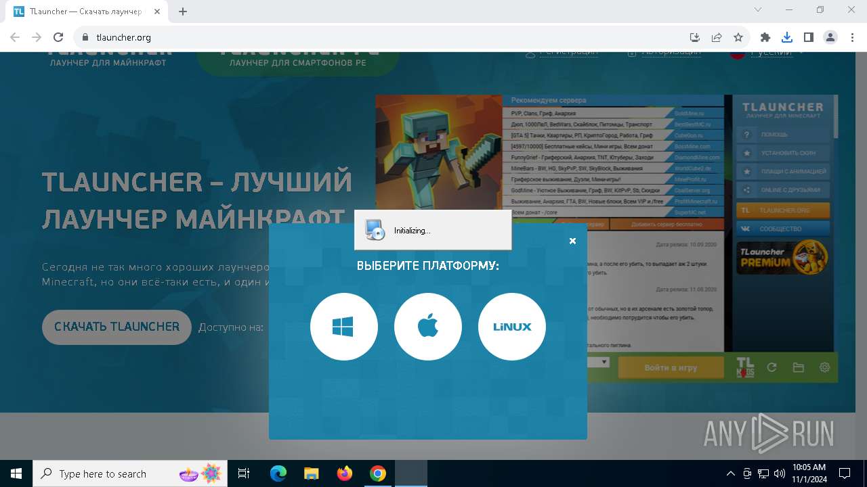Open the Extensions puzzle icon
This screenshot has height=487, width=867.
[765, 37]
